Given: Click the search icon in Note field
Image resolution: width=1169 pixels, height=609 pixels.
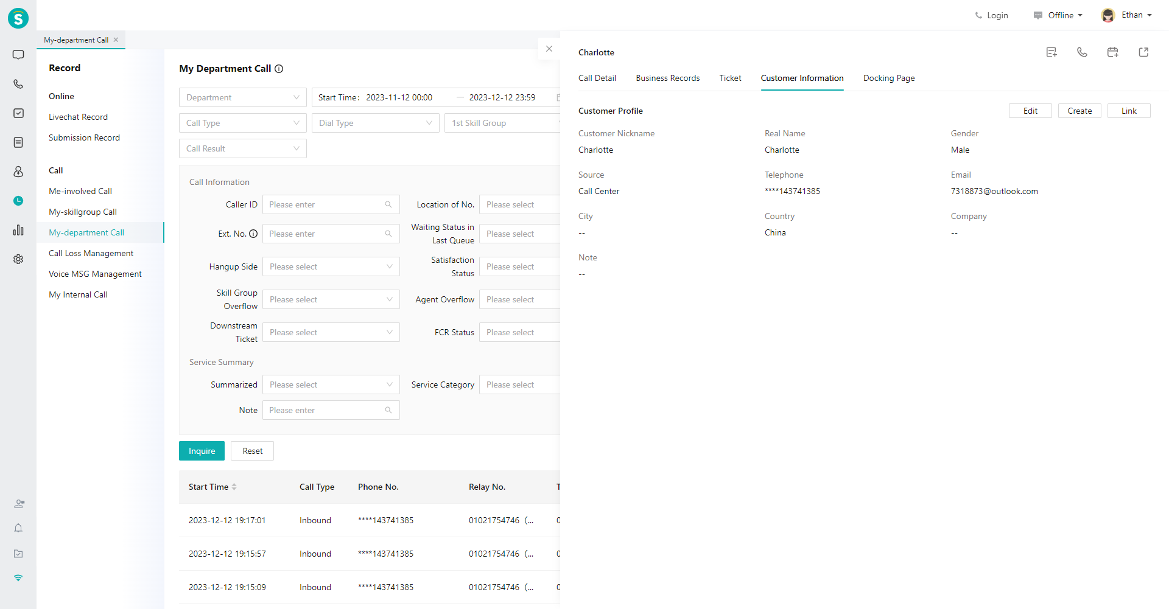Looking at the screenshot, I should tap(388, 410).
